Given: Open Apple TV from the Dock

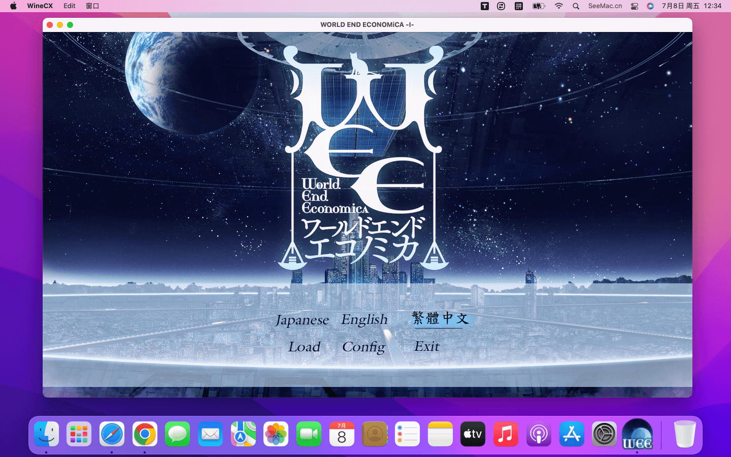Looking at the screenshot, I should click(473, 434).
